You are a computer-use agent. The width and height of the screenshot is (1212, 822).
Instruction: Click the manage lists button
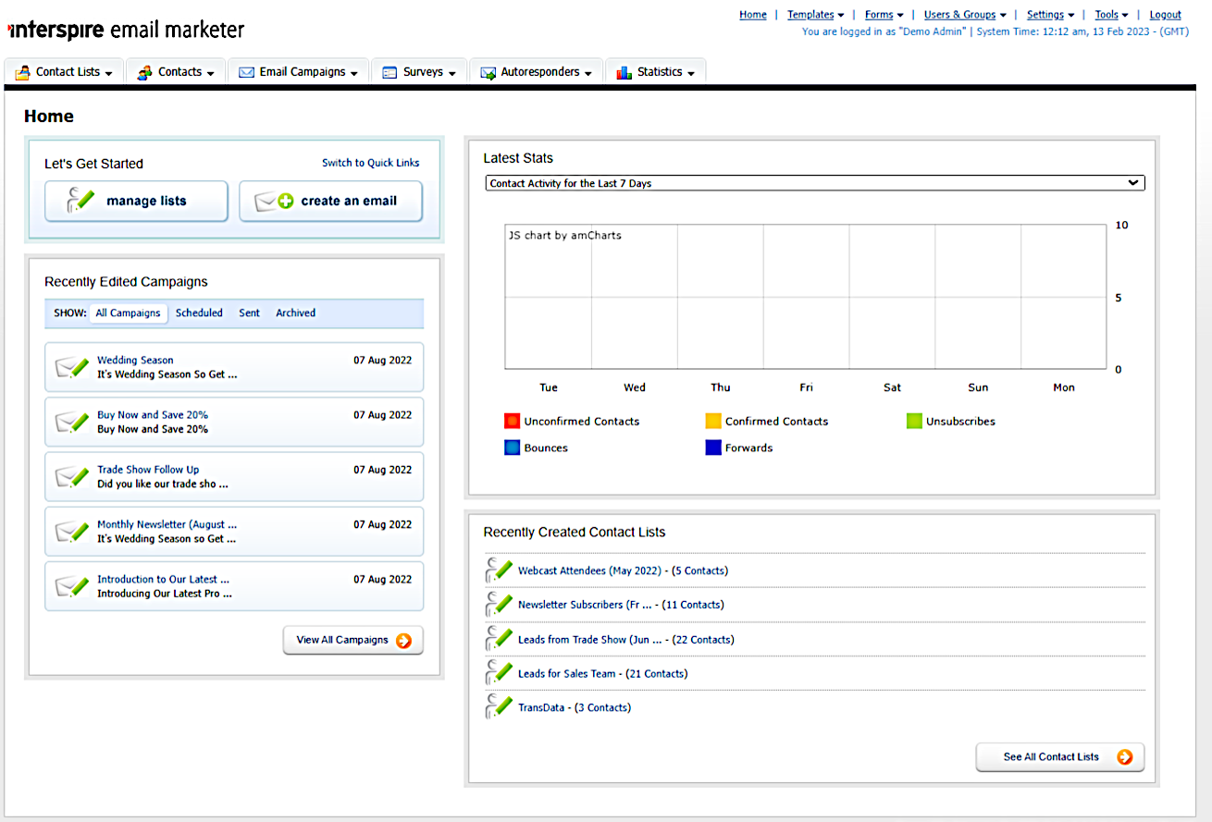[x=136, y=201]
